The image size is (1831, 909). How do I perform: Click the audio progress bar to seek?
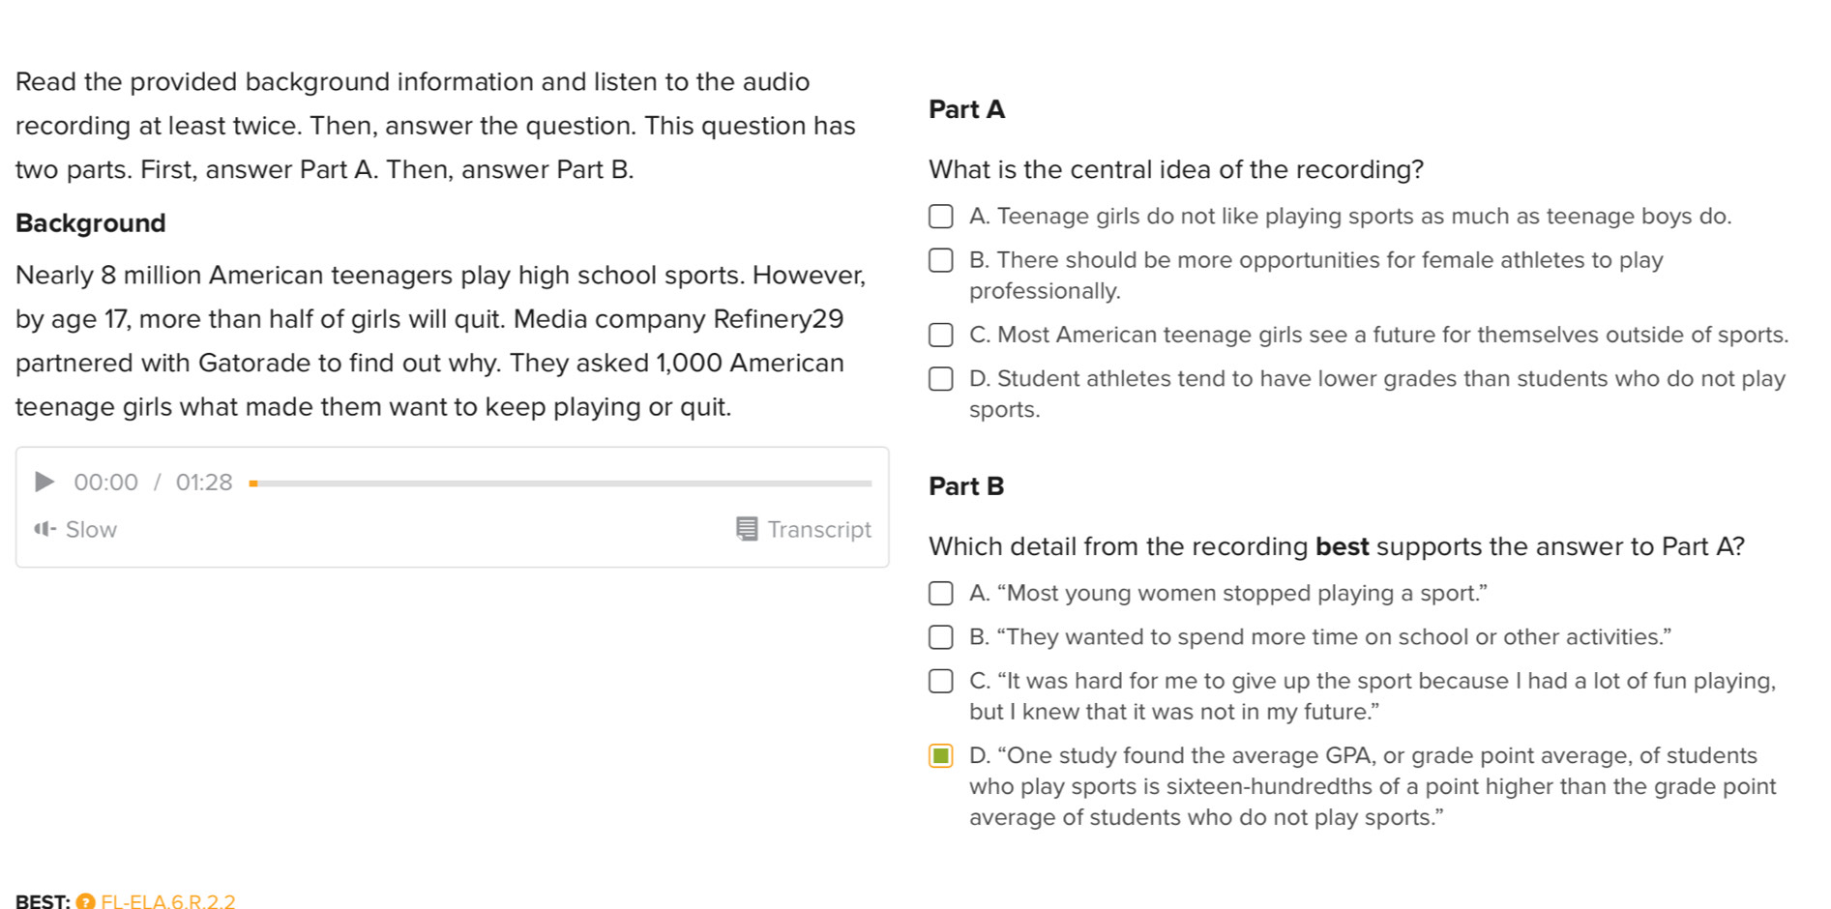[561, 484]
